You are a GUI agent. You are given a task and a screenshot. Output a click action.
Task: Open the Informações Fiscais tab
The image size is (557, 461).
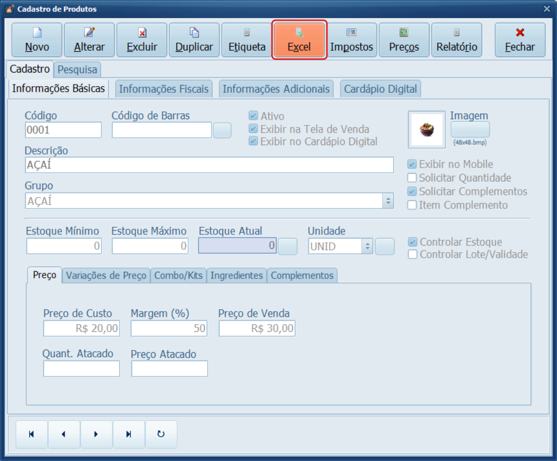coord(164,89)
